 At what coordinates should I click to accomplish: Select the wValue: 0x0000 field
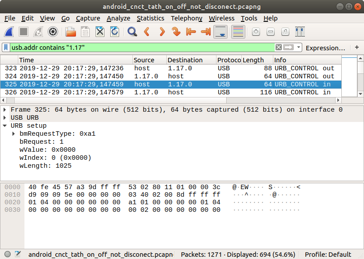[48, 150]
